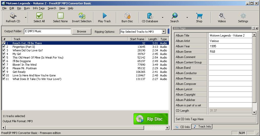Click left arrow of horizontal scrollbar
Viewport: 260px width, 136px height.
tap(4, 128)
